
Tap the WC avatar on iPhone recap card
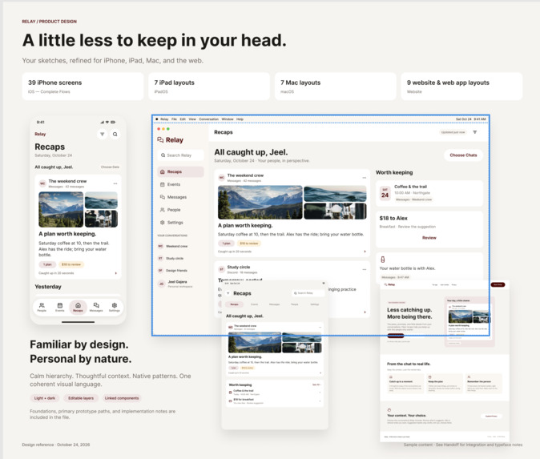pos(42,183)
